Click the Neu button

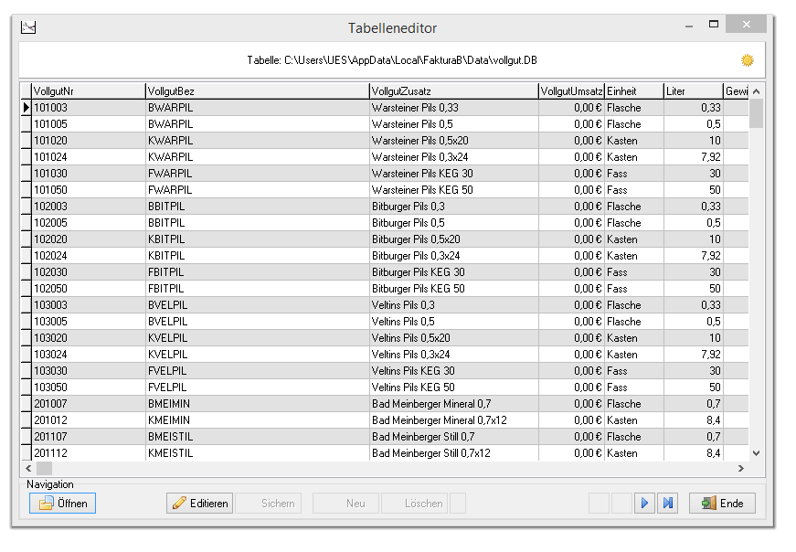[x=345, y=504]
